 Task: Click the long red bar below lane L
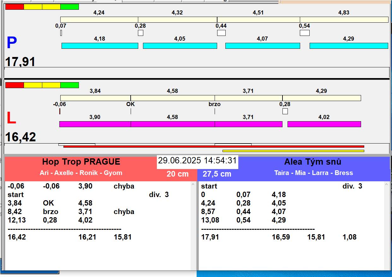point(214,146)
